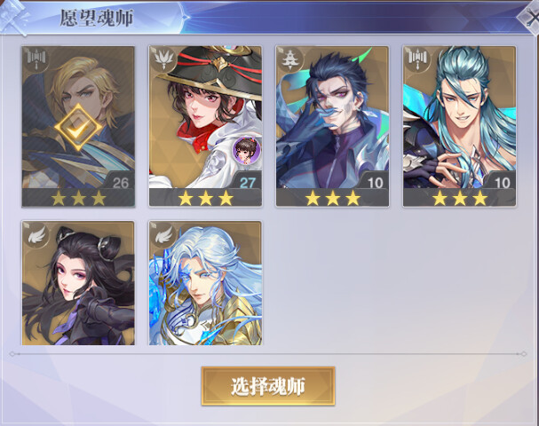Click the class emblem on blonde hero card
539x426 pixels.
36,59
